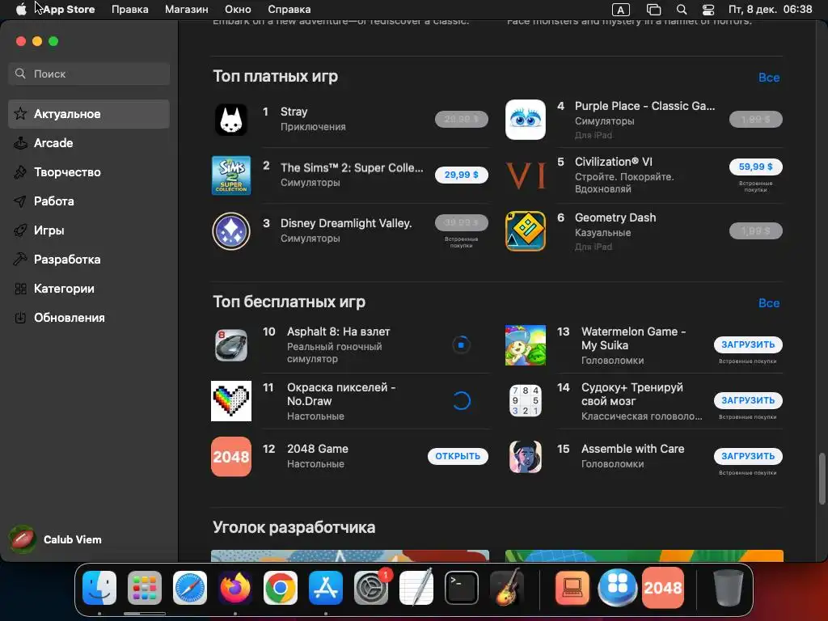Open Geometry Dash title text
The image size is (828, 621).
click(x=615, y=218)
